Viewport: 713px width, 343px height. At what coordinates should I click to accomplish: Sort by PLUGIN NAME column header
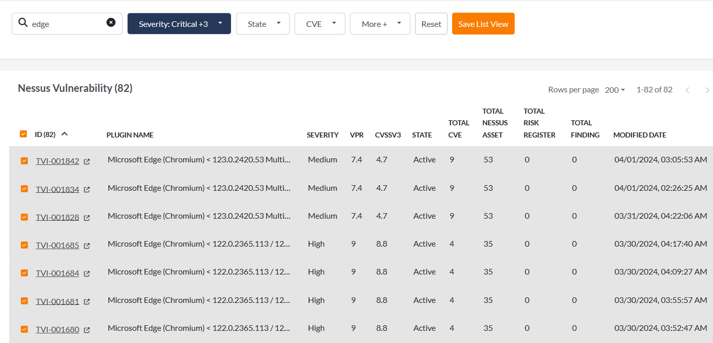[x=130, y=135]
